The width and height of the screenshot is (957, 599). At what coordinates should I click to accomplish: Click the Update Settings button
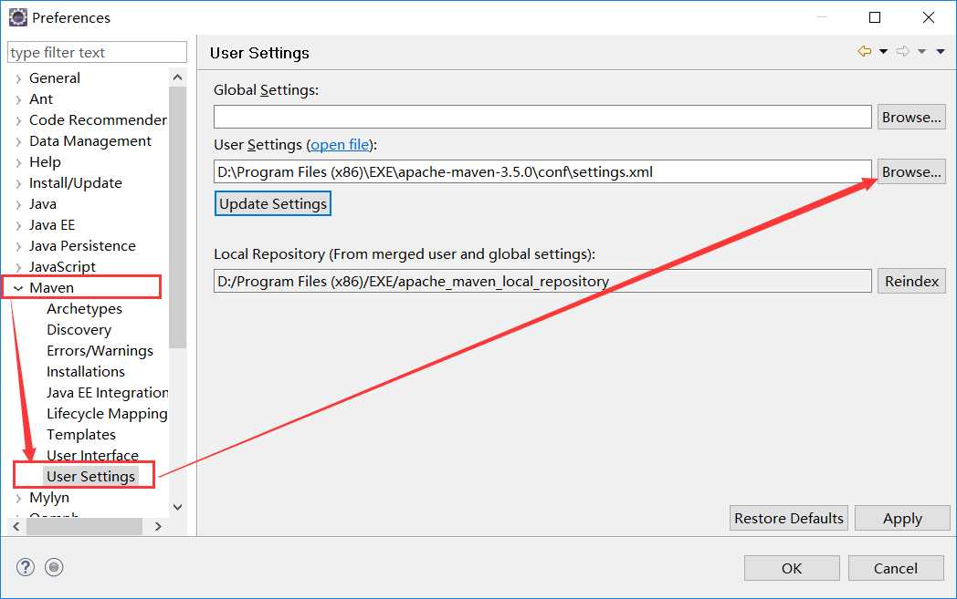tap(273, 203)
